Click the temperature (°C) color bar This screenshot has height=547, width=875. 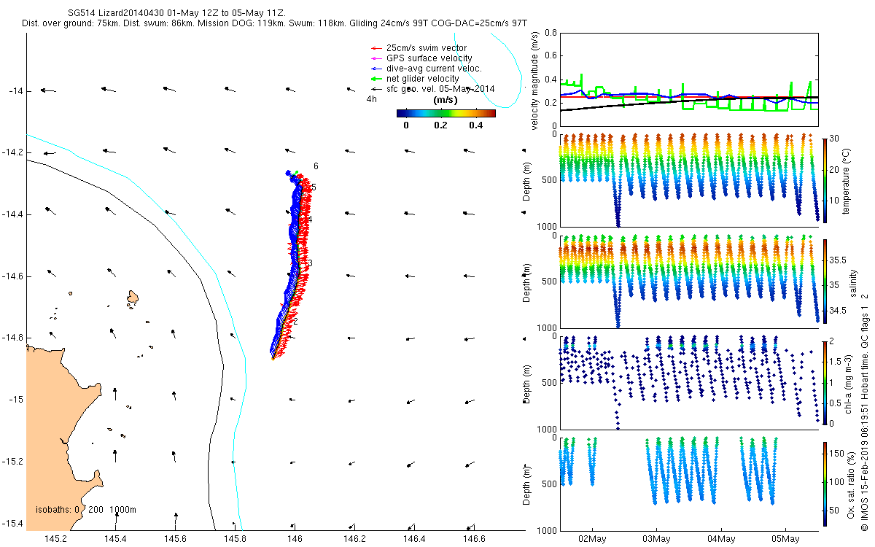point(824,179)
